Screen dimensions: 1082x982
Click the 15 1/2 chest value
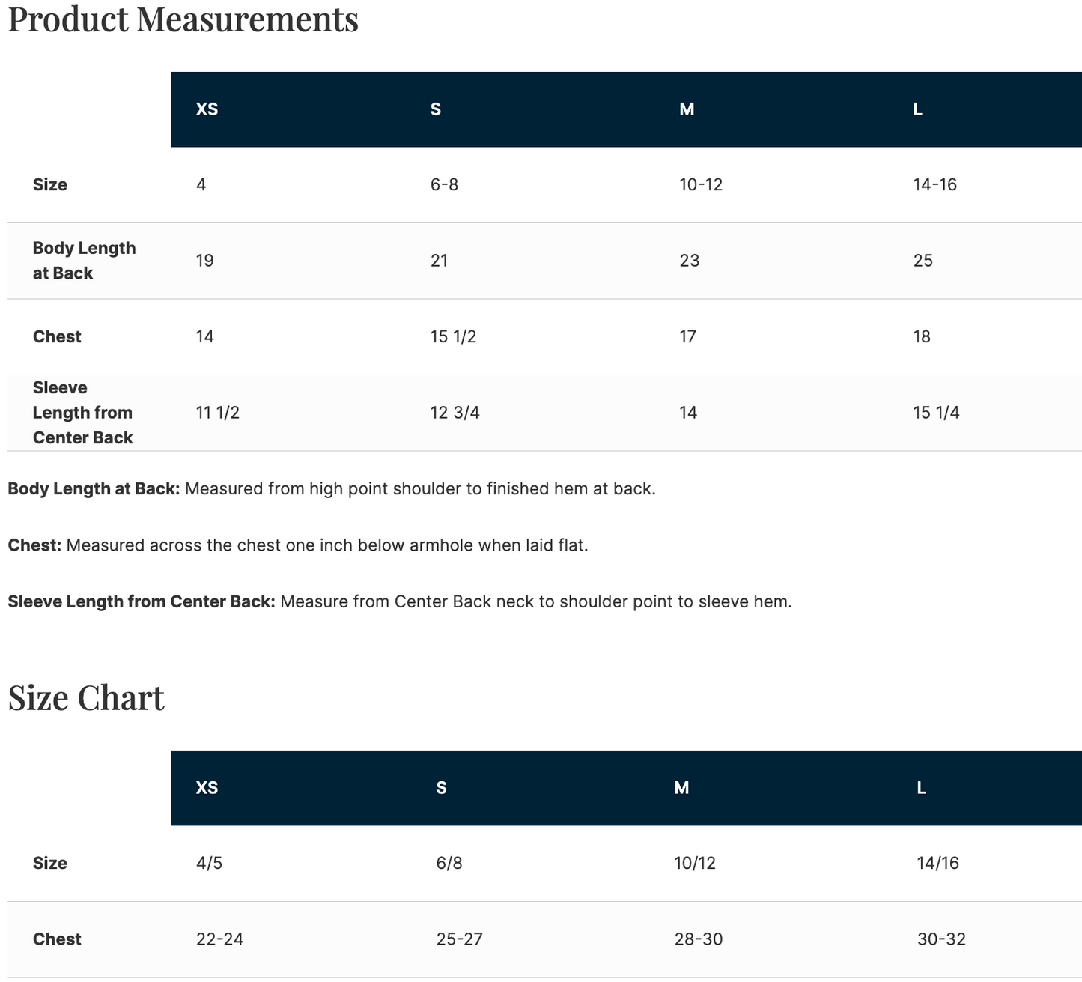453,337
